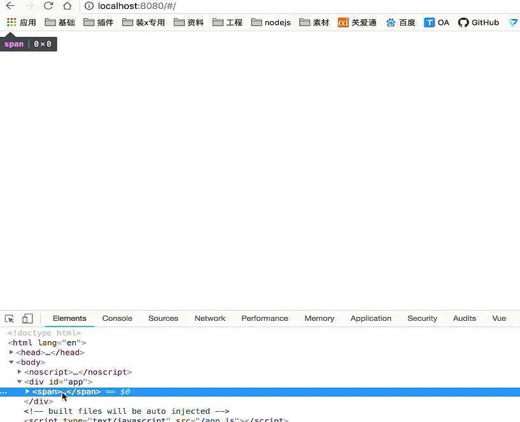Select the doctype html line

click(x=44, y=333)
